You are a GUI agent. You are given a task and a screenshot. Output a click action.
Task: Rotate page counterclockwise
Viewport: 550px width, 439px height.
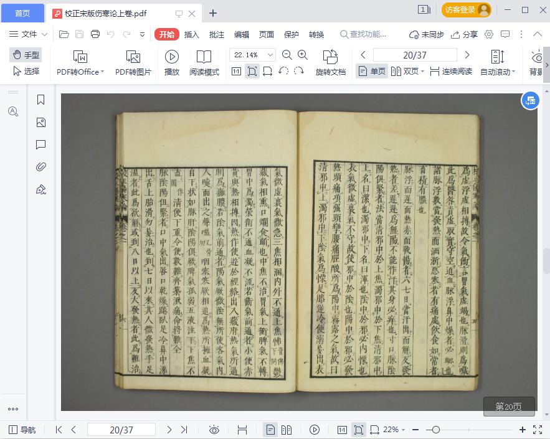click(x=283, y=71)
